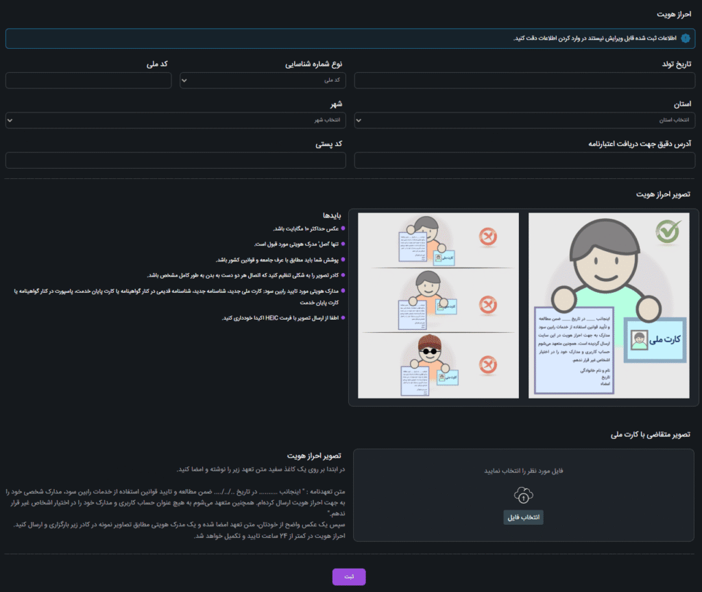The image size is (702, 592).
Task: Click the info icon in the notice banner
Action: [686, 38]
